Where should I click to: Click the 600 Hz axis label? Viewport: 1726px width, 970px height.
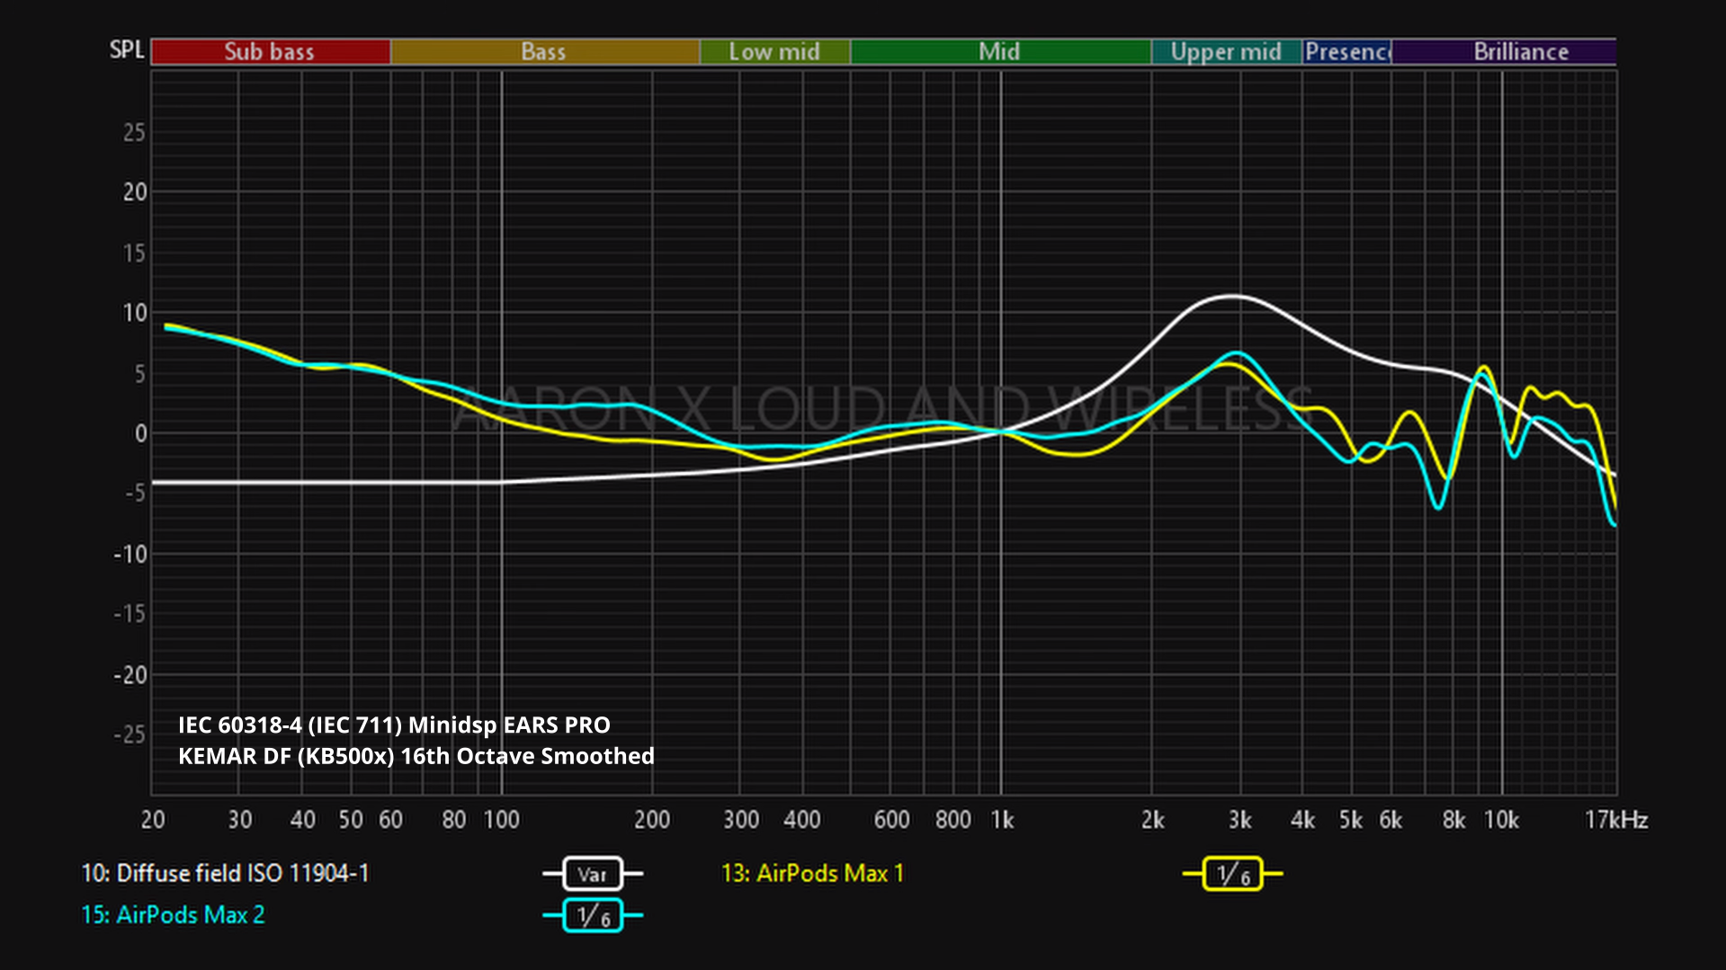pyautogui.click(x=891, y=820)
